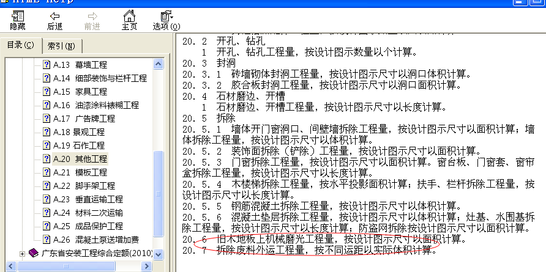
Task: Click the A.21 模板工程 page icon
Action: pyautogui.click(x=47, y=172)
